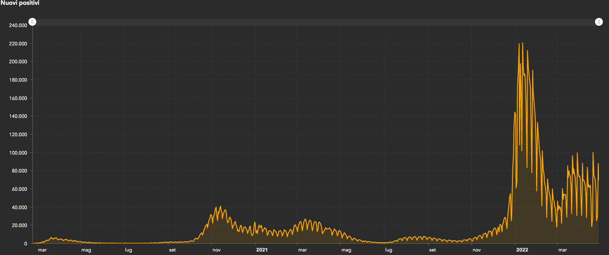Click the 20.000 y-axis label

[x=19, y=225]
